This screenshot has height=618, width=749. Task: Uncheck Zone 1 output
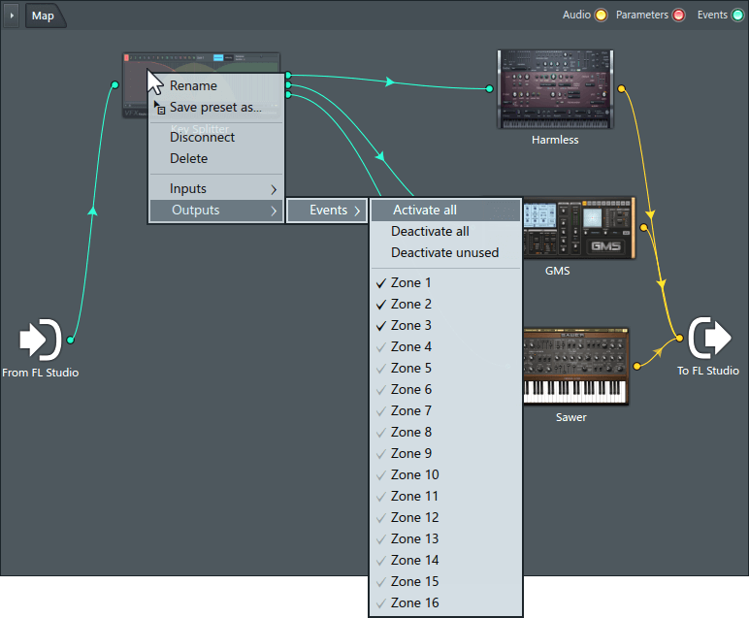coord(410,283)
